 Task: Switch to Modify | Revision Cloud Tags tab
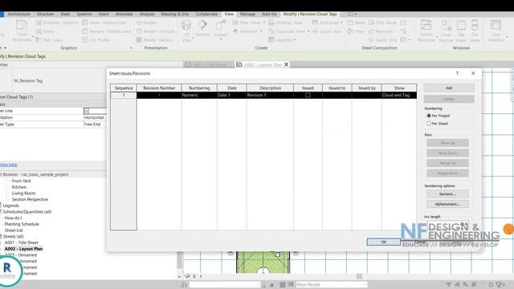coord(310,14)
